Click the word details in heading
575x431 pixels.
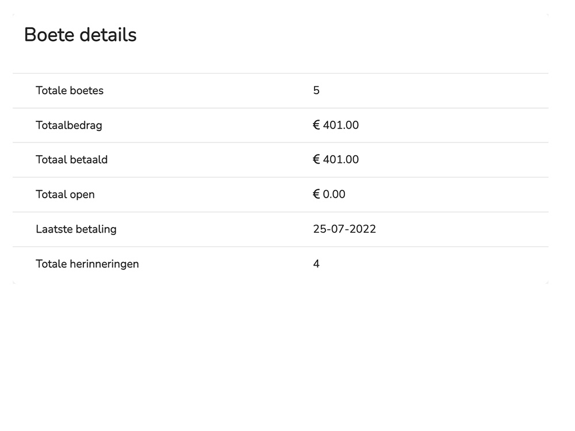pos(108,35)
